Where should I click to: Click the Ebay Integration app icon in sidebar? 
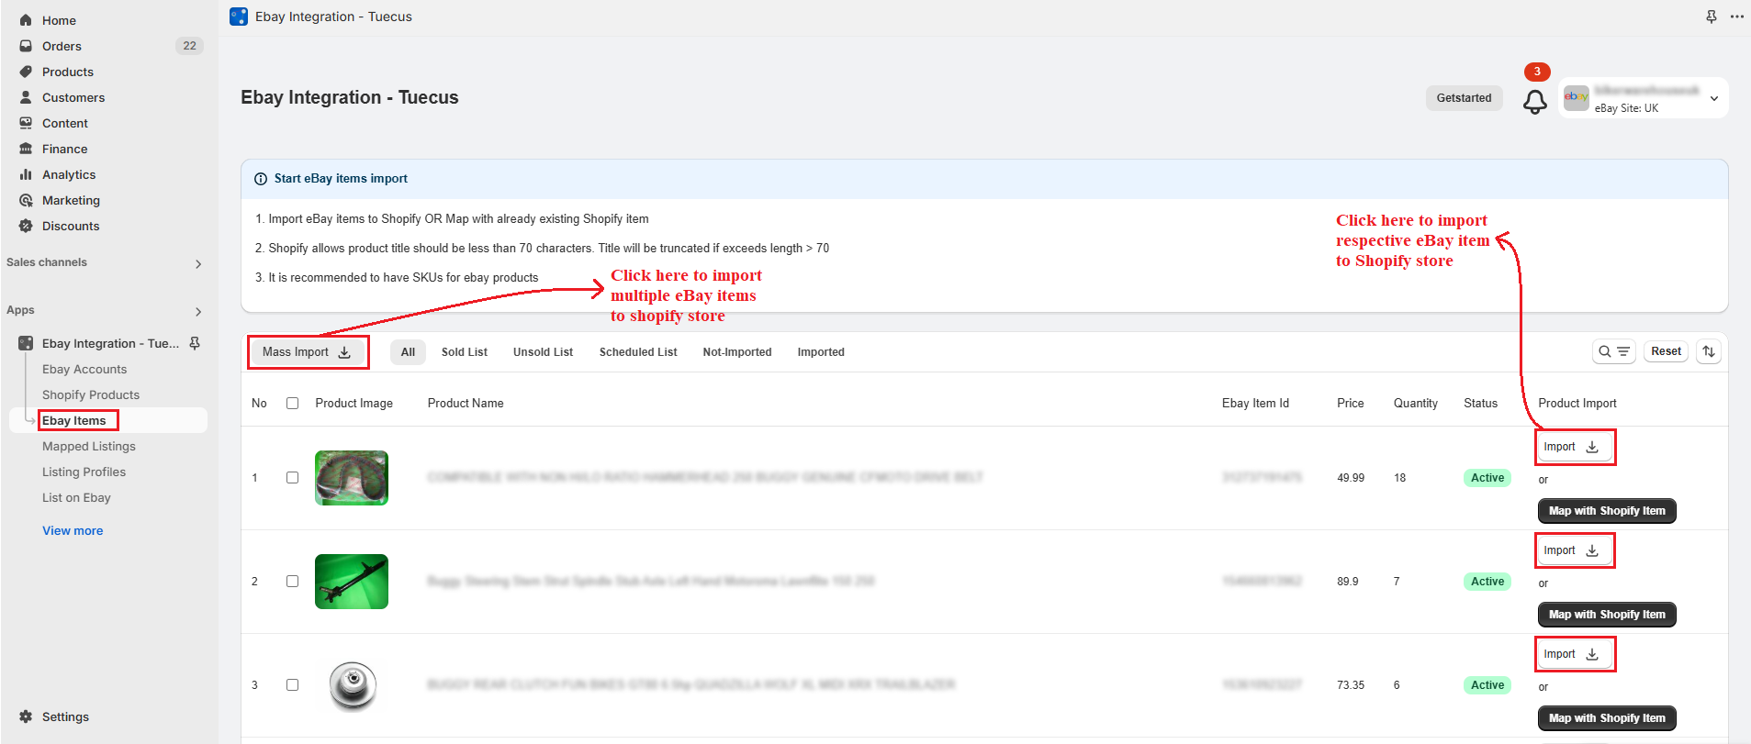tap(26, 343)
